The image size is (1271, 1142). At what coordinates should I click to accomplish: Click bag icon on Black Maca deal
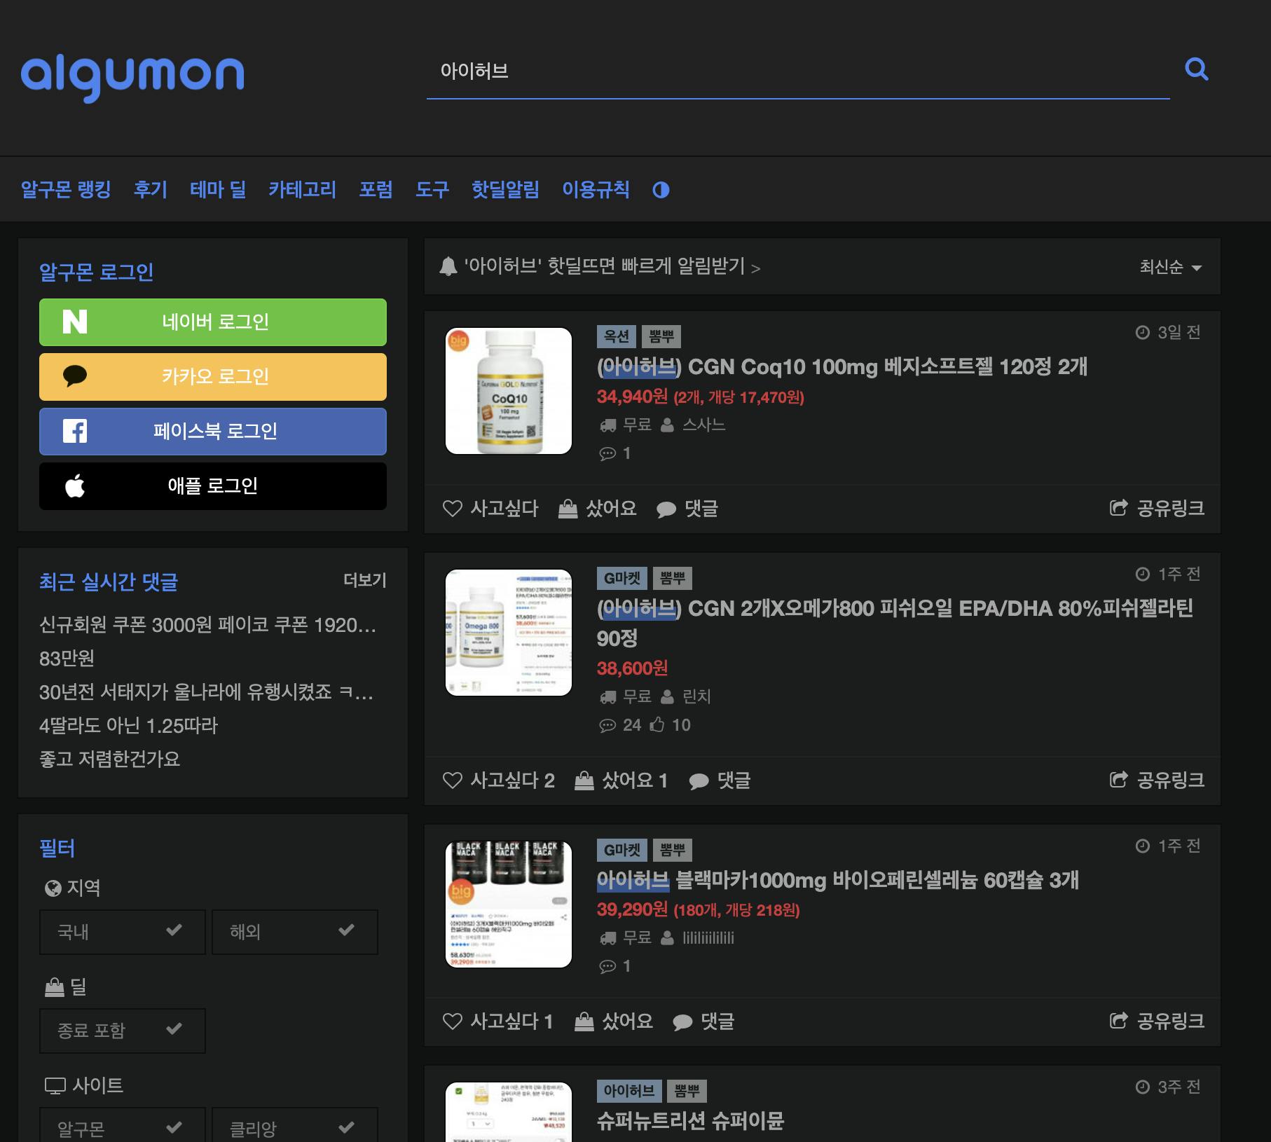click(584, 1021)
